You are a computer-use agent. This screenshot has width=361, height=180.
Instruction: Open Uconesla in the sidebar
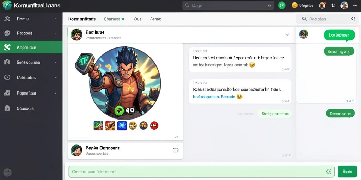coord(31,108)
